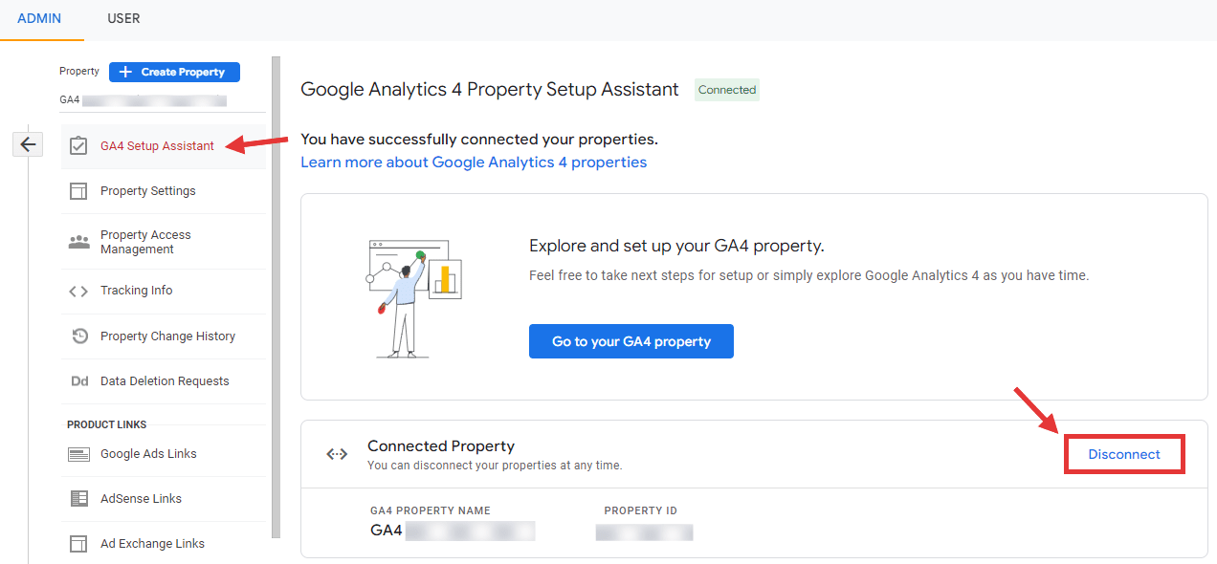
Task: Click the Tracking Info code brackets icon
Action: 78,291
